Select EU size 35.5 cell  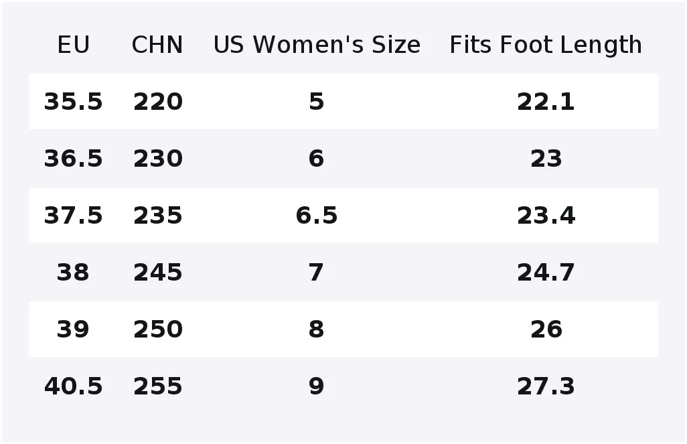[73, 102]
